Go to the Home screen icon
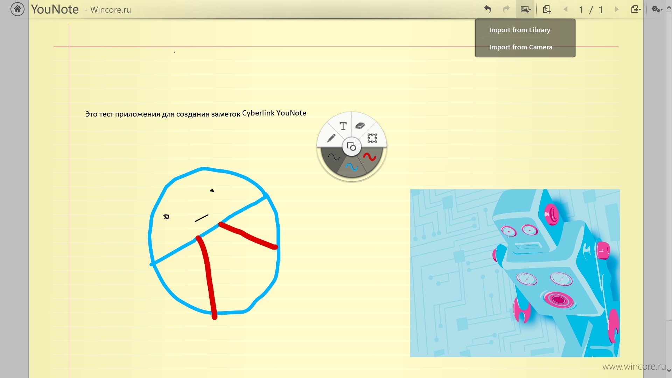 (x=17, y=9)
